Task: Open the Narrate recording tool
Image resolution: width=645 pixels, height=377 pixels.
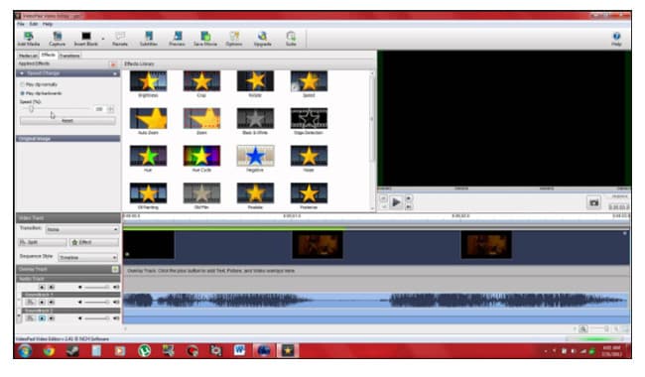Action: coord(120,39)
